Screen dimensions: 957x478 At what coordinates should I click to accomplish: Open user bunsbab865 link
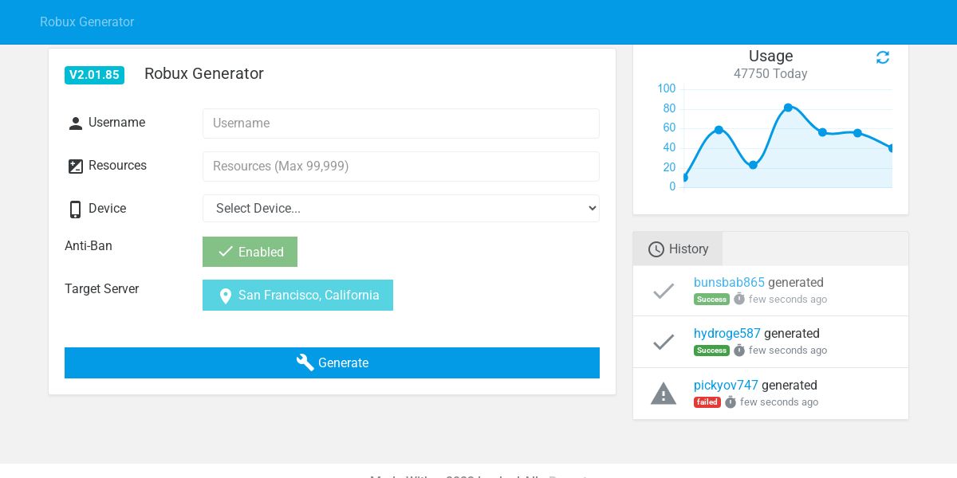pos(729,282)
